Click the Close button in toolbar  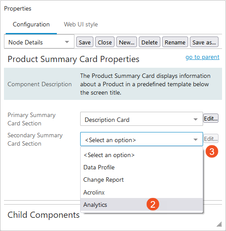coord(105,42)
